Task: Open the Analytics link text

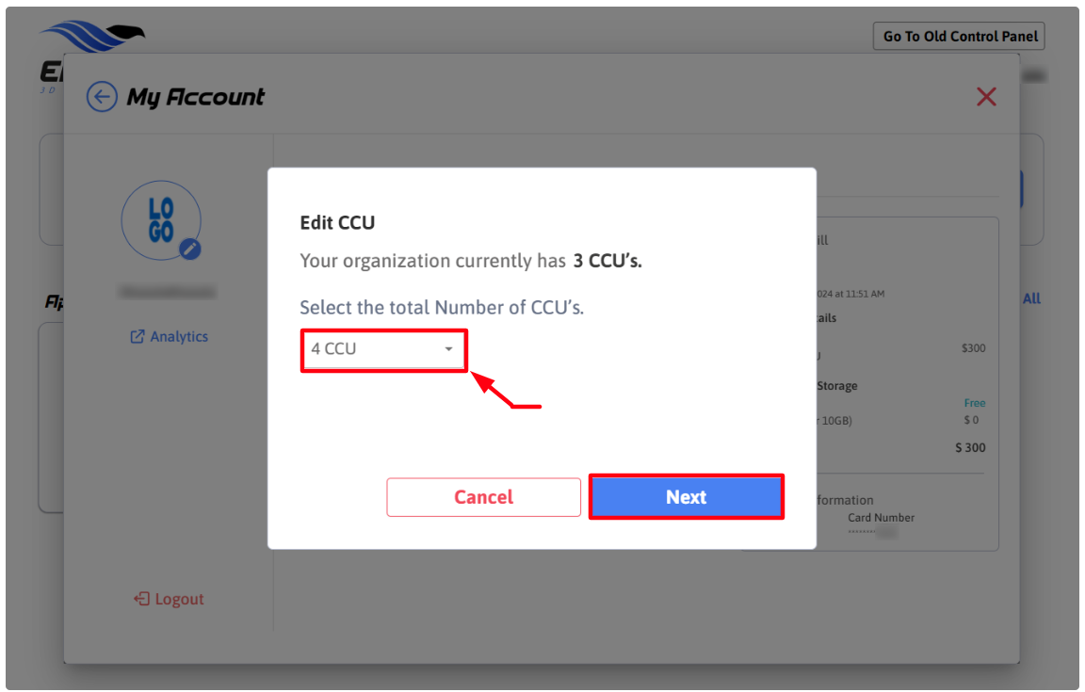Action: click(x=179, y=337)
